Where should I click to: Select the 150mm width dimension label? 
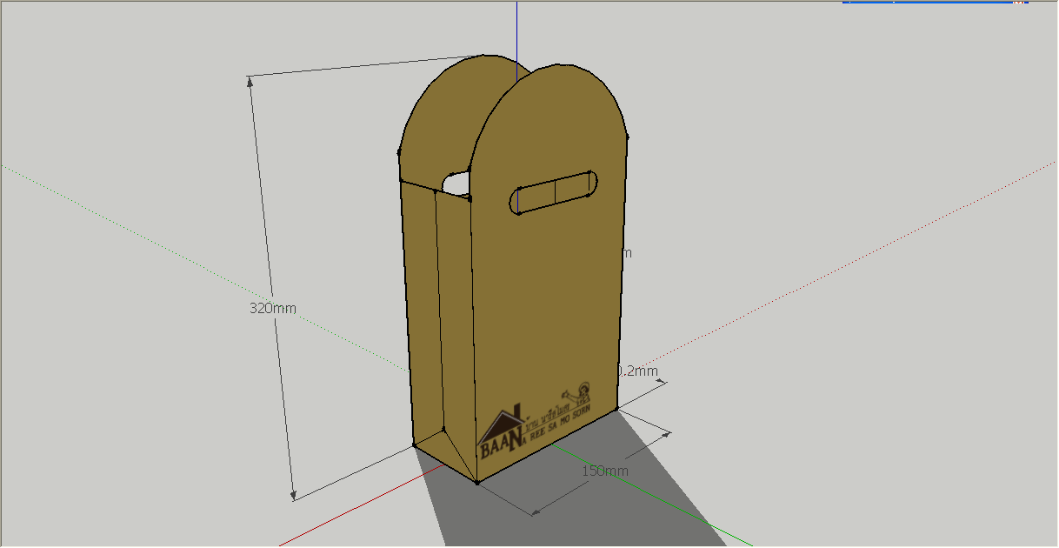(x=605, y=471)
